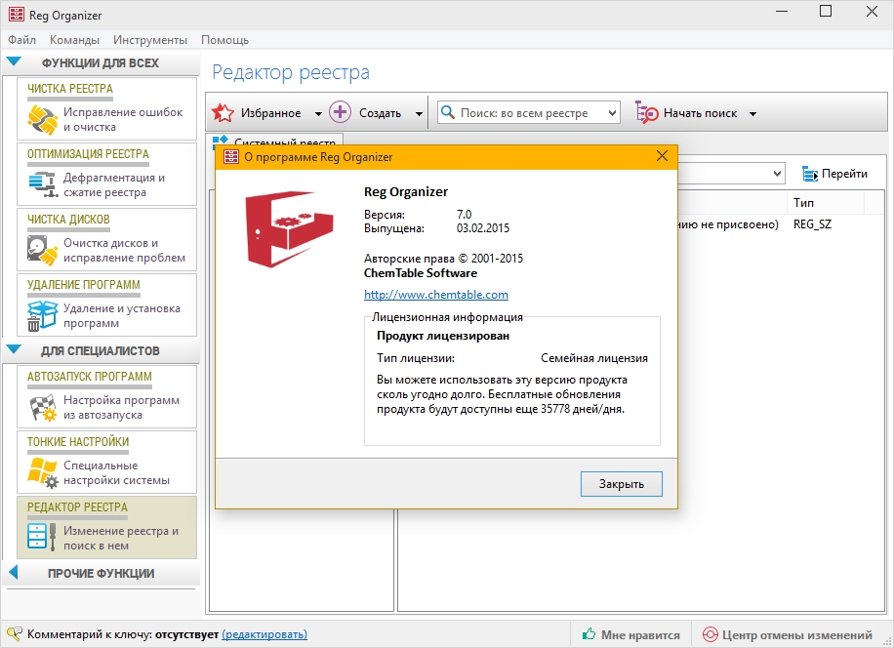This screenshot has width=894, height=648.
Task: Click the About dialog title icon
Action: [x=231, y=157]
